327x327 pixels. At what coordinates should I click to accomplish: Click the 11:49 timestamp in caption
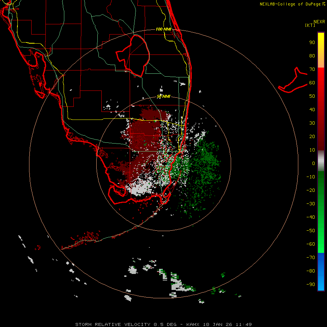(244, 324)
